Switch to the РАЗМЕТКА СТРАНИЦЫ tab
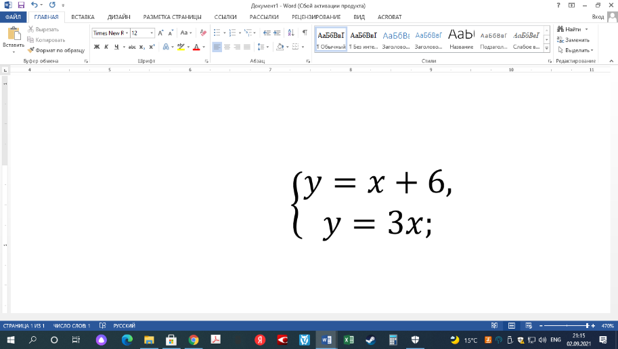Screen dimensions: 618x349 pos(172,17)
